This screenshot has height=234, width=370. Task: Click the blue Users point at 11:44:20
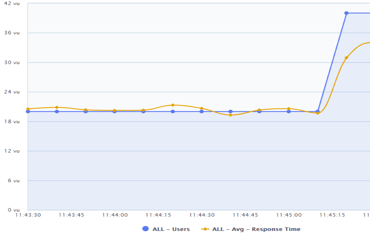click(173, 112)
